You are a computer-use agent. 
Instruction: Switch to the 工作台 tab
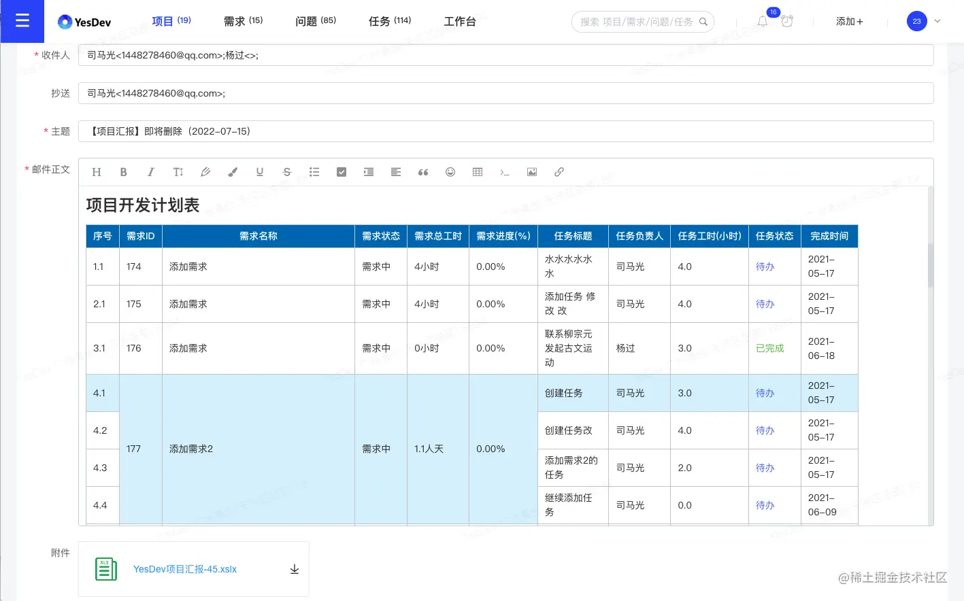(460, 21)
